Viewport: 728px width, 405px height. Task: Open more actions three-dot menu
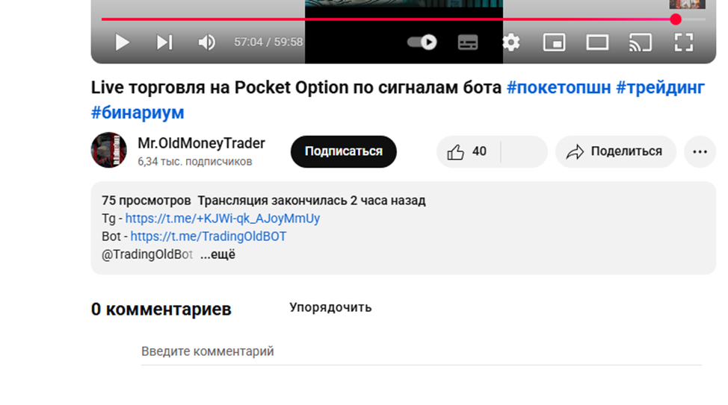(700, 151)
